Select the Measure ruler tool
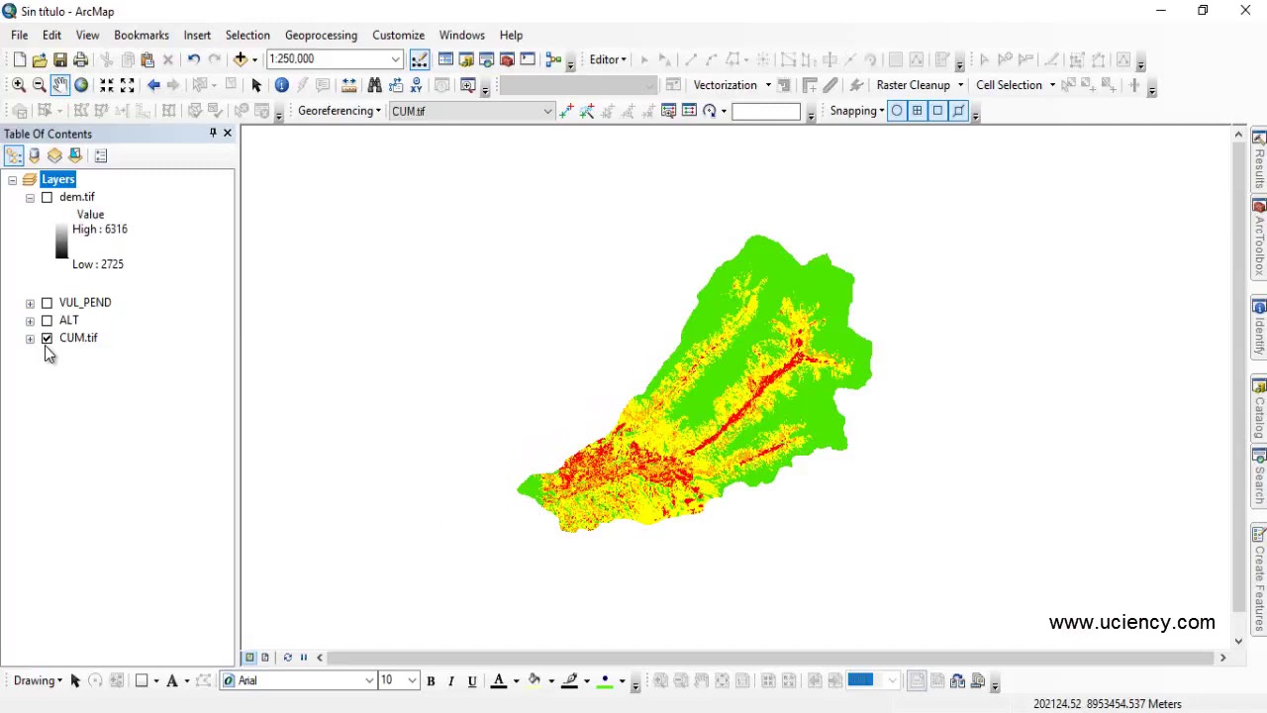This screenshot has height=713, width=1267. [348, 85]
